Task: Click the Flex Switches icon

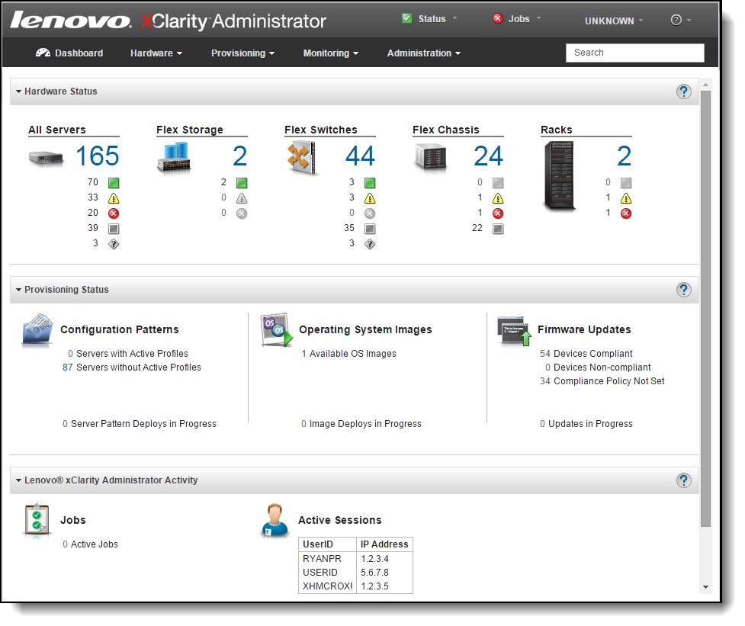Action: tap(301, 157)
